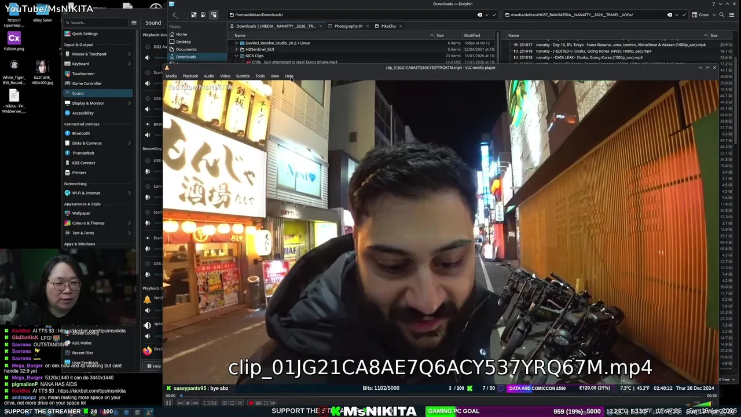The width and height of the screenshot is (741, 417).
Task: Open VLC Tools menu
Action: pyautogui.click(x=260, y=76)
